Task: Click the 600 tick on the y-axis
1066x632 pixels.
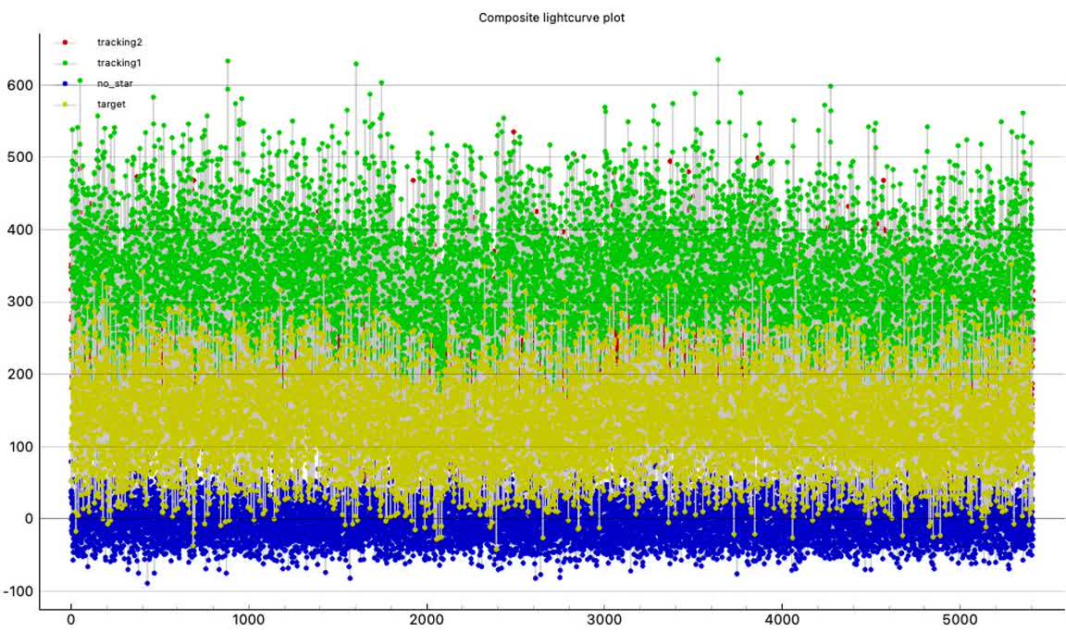Action: [18, 85]
